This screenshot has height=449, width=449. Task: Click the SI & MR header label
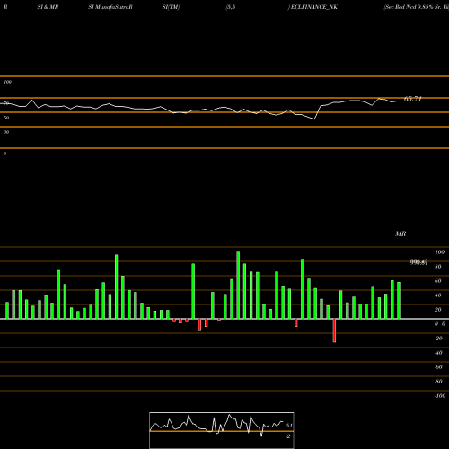click(48, 7)
